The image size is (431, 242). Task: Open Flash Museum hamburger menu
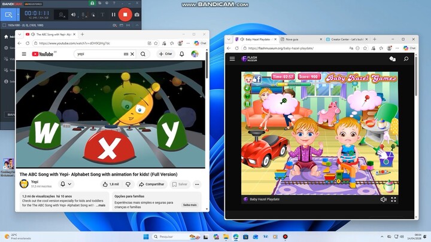pyautogui.click(x=232, y=59)
